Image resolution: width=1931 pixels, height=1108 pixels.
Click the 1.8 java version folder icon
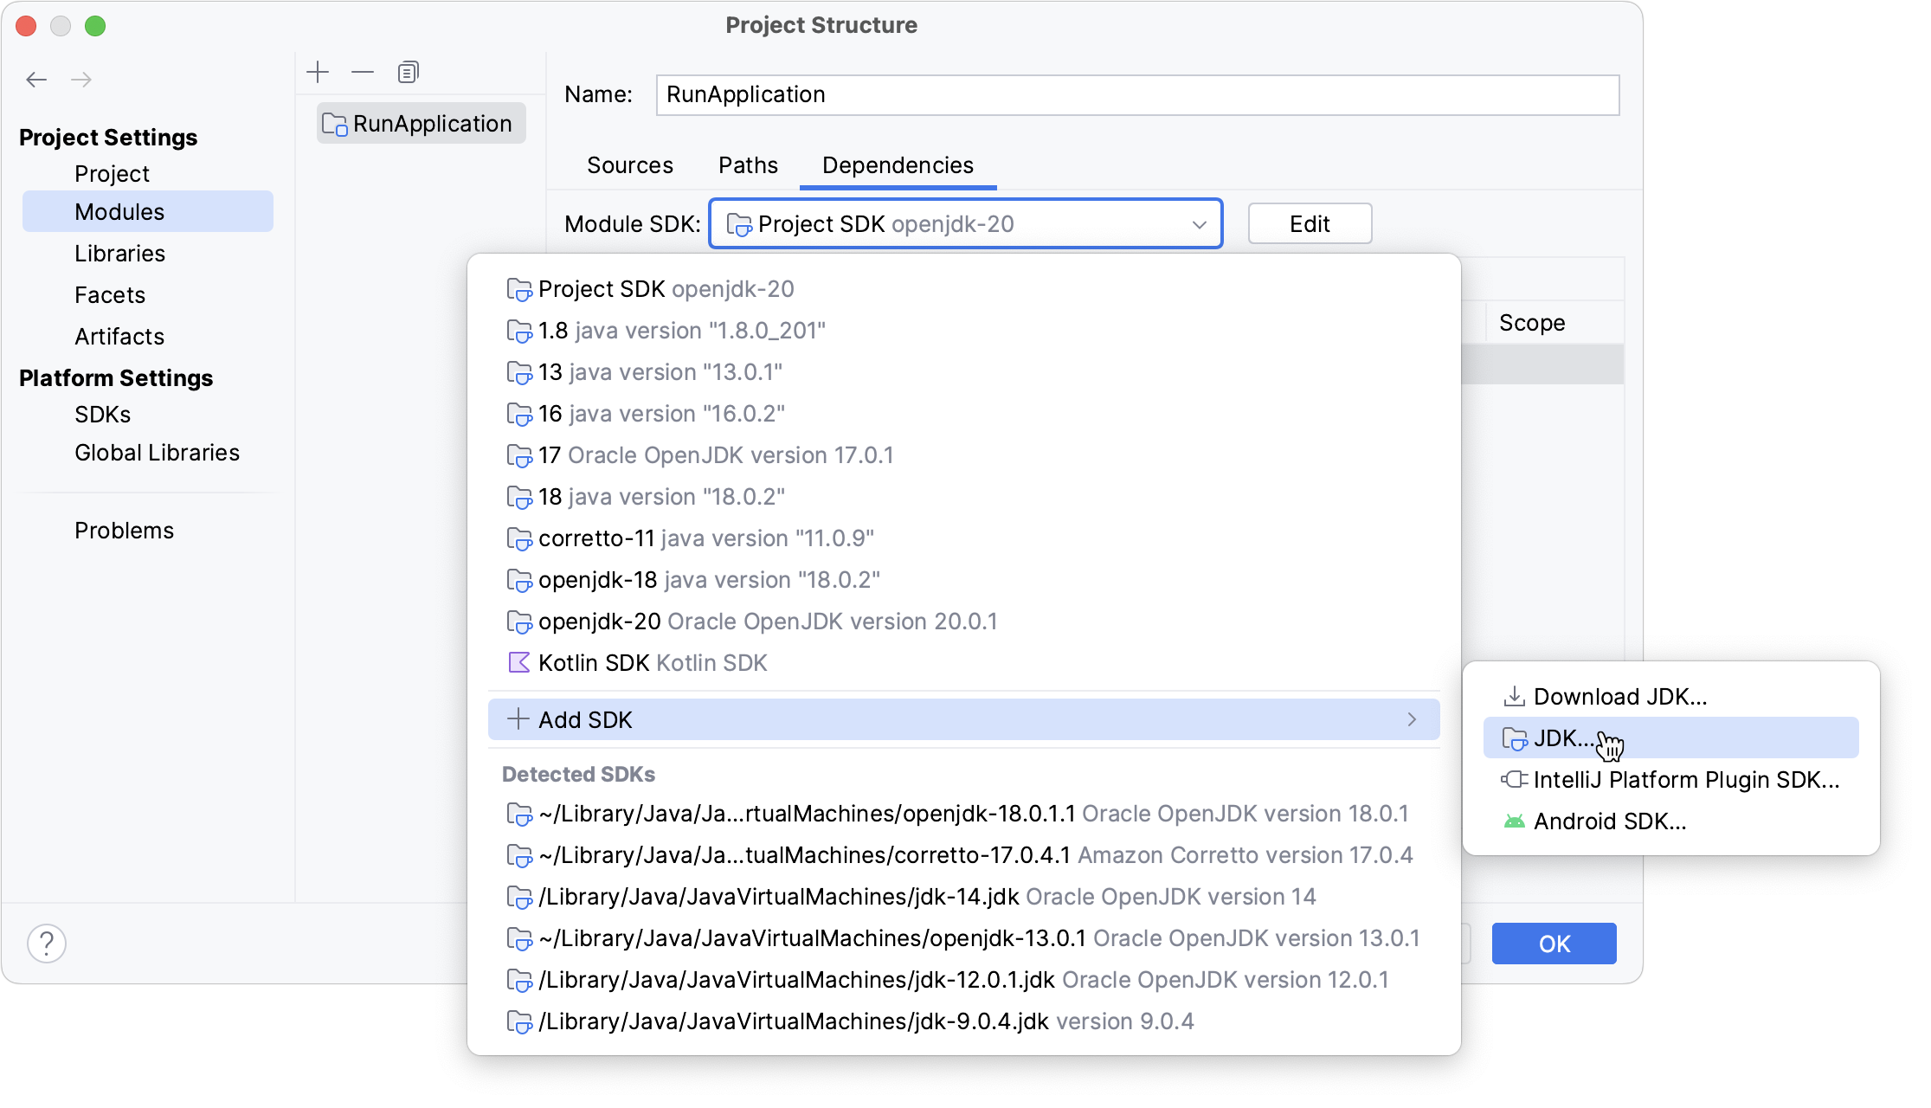point(518,331)
